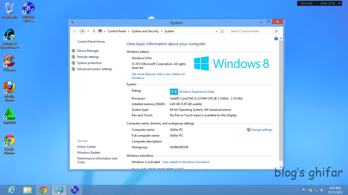
Task: Click the Help question mark icon
Action: [276, 39]
